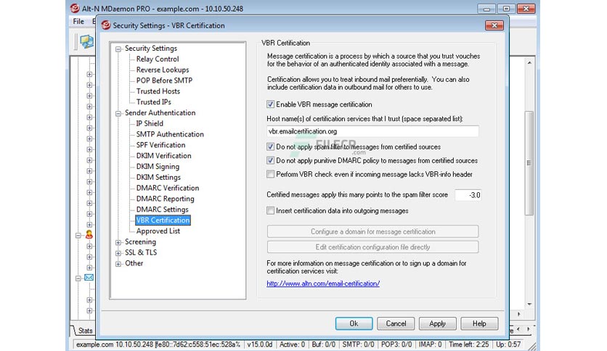Select Relay Control in settings tree
This screenshot has width=607, height=351.
(x=158, y=59)
